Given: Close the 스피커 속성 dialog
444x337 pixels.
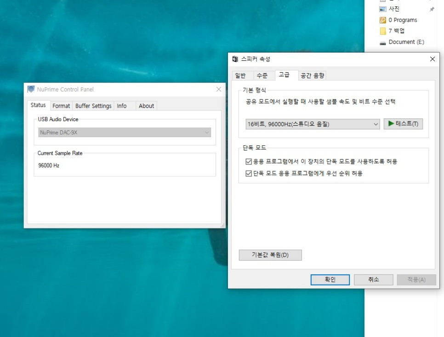Looking at the screenshot, I should (433, 59).
